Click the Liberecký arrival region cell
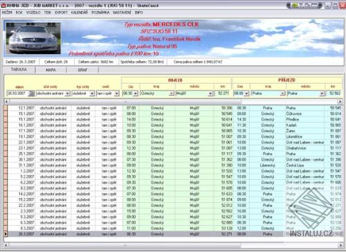This screenshot has width=346, height=252. point(268,165)
